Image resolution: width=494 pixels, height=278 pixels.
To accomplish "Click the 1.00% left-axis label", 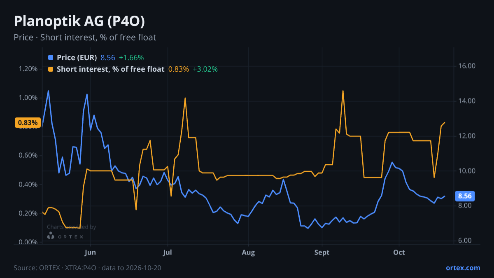I will (x=28, y=98).
